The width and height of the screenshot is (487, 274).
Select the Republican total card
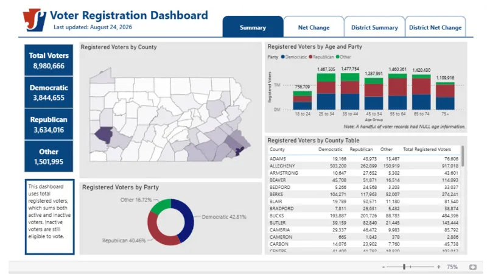pos(49,124)
